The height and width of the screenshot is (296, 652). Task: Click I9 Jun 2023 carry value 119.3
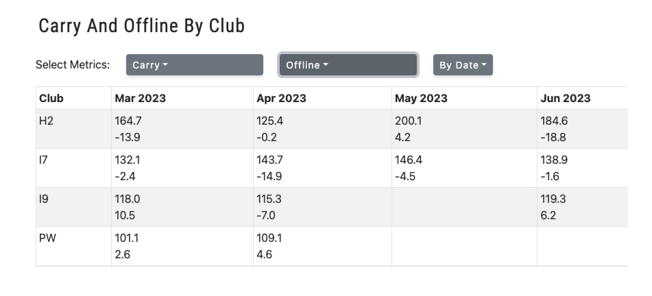[x=553, y=199]
